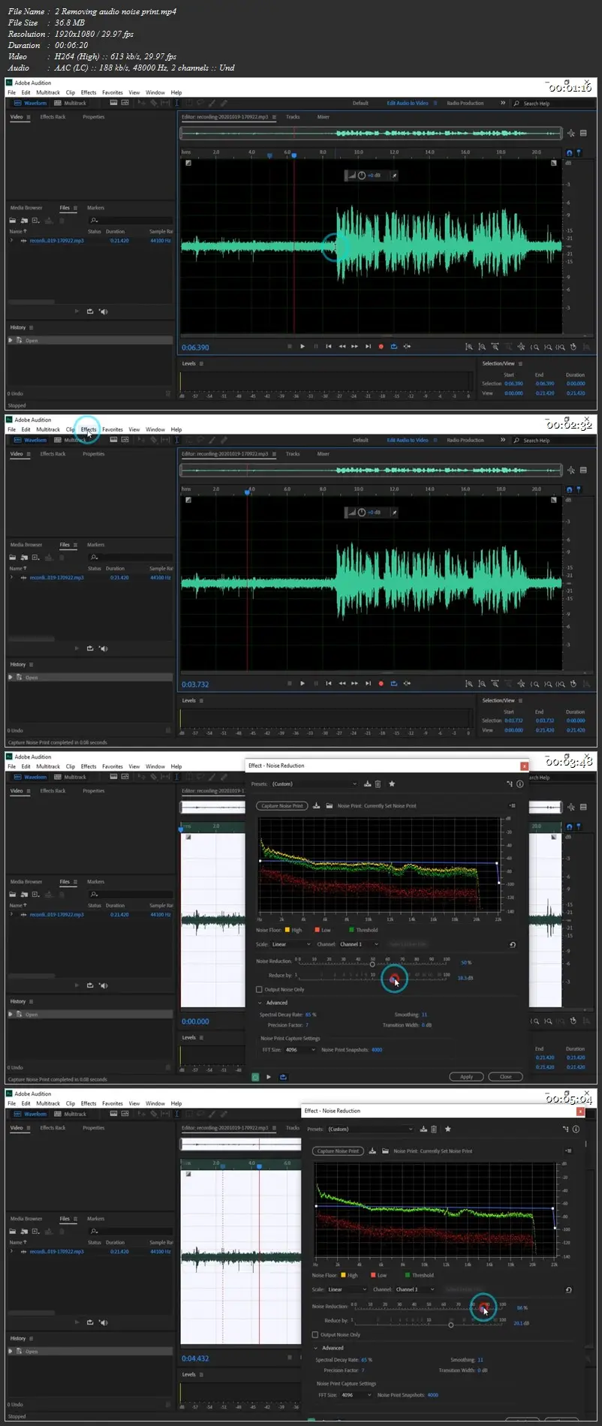
Task: Open the Effects Rack tab in the 00:01:16 frame
Action: pyautogui.click(x=53, y=117)
